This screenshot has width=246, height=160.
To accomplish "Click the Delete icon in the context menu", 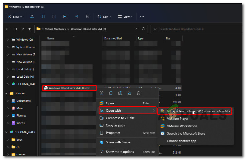I will [138, 93].
